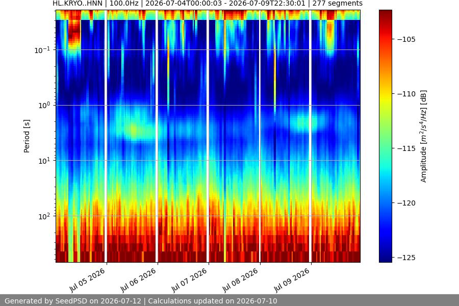Click the −125 colorbar tick value
459x306 pixels.
(x=406, y=258)
